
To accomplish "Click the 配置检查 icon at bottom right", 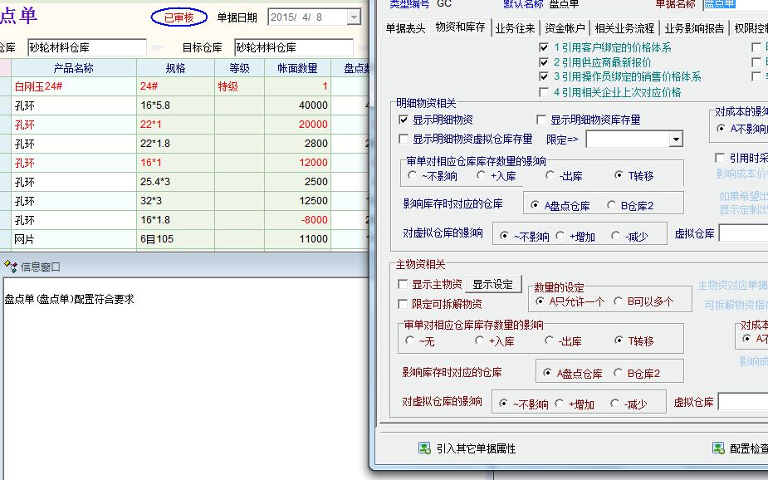I will [718, 448].
